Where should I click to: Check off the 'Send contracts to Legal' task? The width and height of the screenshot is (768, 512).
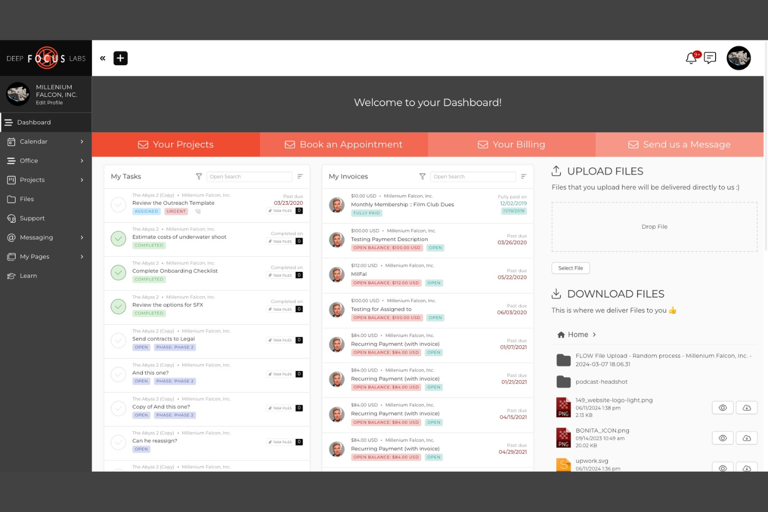[118, 340]
